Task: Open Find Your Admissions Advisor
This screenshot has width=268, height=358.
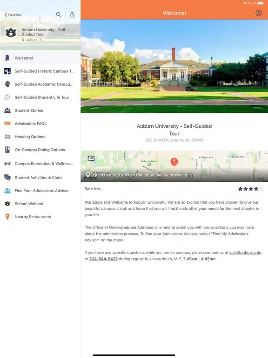Action: click(x=40, y=191)
